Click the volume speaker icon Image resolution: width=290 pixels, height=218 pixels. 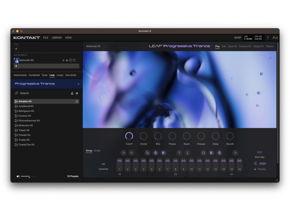(x=18, y=176)
